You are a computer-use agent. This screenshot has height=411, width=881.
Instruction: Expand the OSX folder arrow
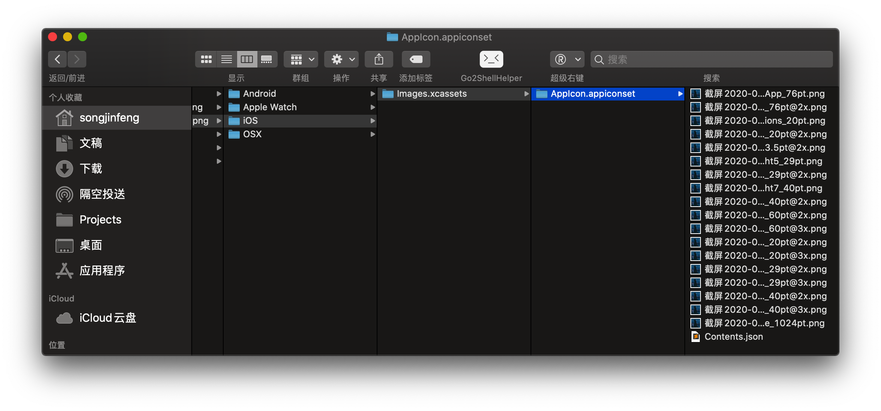[x=373, y=134]
